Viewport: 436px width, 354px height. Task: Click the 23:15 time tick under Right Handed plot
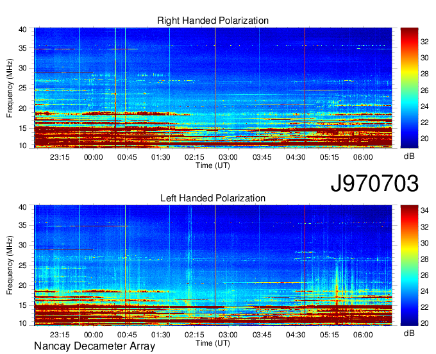click(60, 157)
